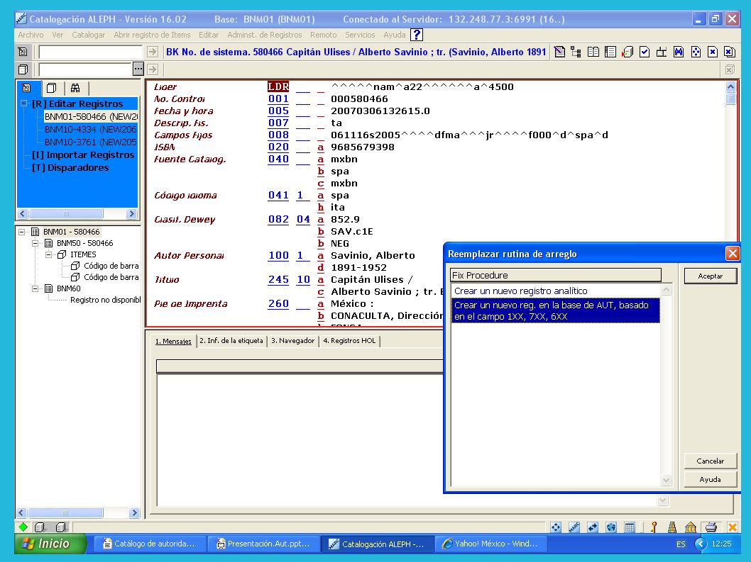Click the blue question mark help icon

tap(417, 35)
